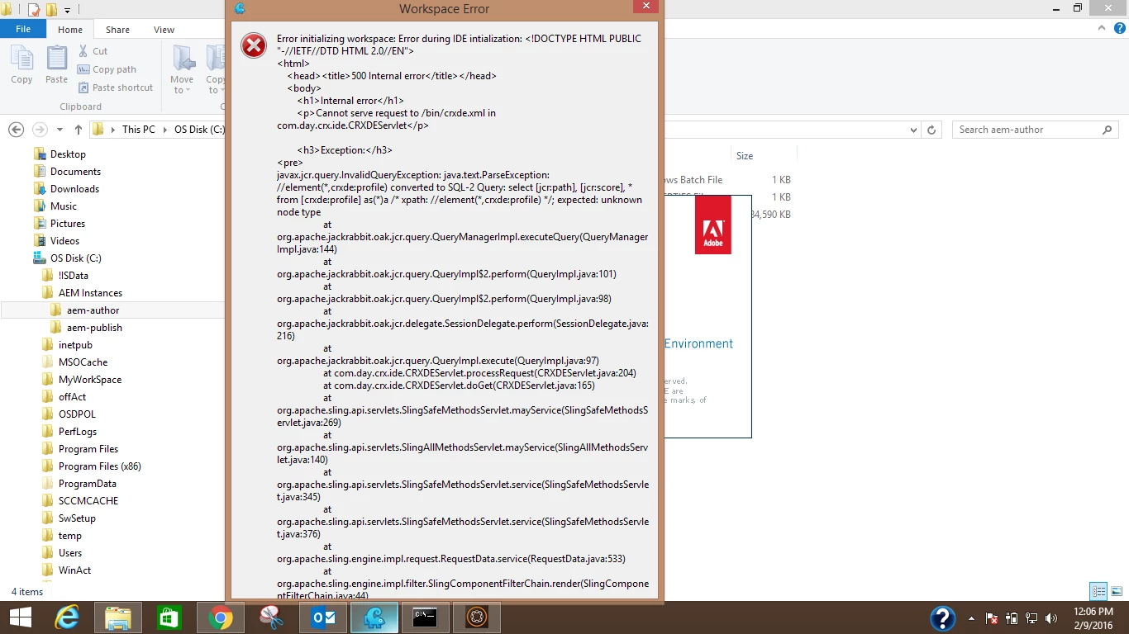Select the MyWorkSpace folder

click(x=90, y=380)
